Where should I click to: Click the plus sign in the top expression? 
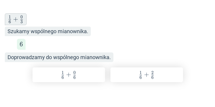click(16, 20)
